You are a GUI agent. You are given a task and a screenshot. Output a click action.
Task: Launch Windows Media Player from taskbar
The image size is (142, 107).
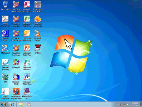tap(29, 104)
